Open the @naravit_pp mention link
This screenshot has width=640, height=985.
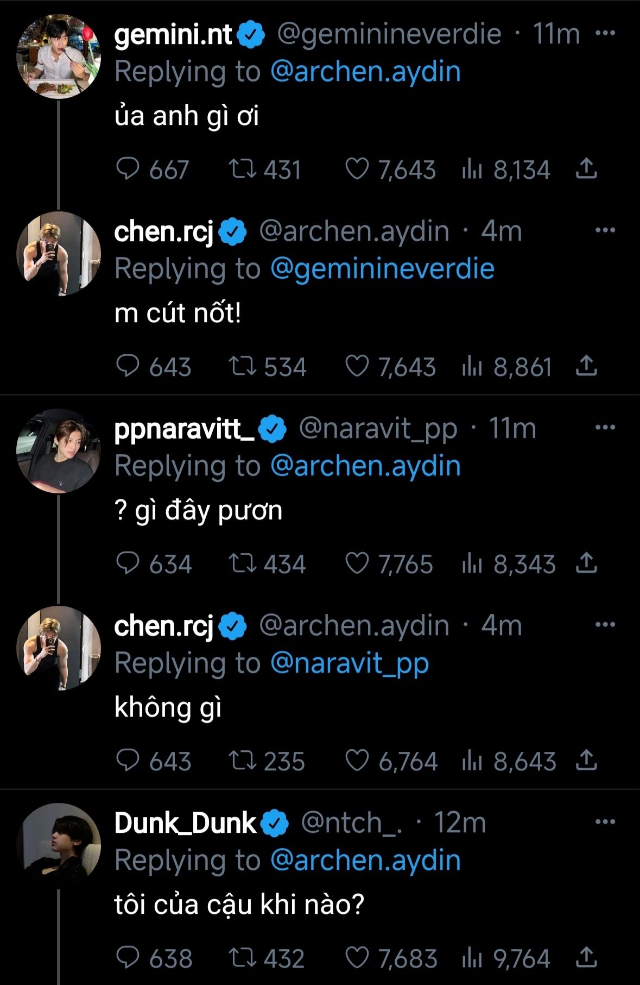pyautogui.click(x=350, y=663)
